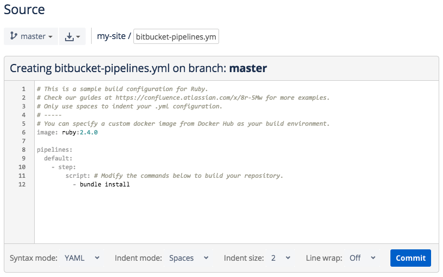Select line number 1 in gutter

[x=23, y=89]
